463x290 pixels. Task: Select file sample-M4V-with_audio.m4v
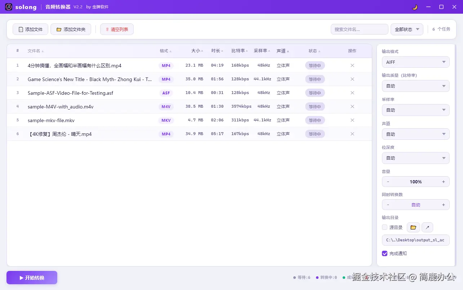61,107
